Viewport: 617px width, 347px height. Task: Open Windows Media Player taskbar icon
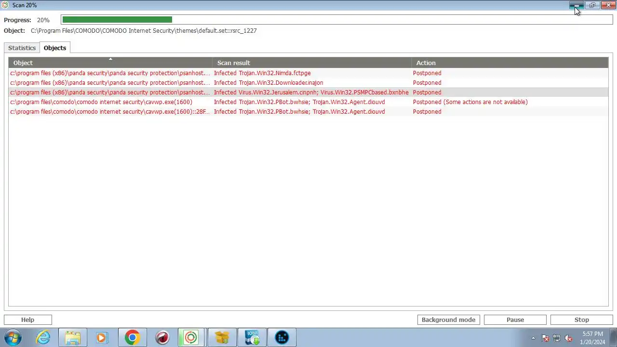click(101, 337)
